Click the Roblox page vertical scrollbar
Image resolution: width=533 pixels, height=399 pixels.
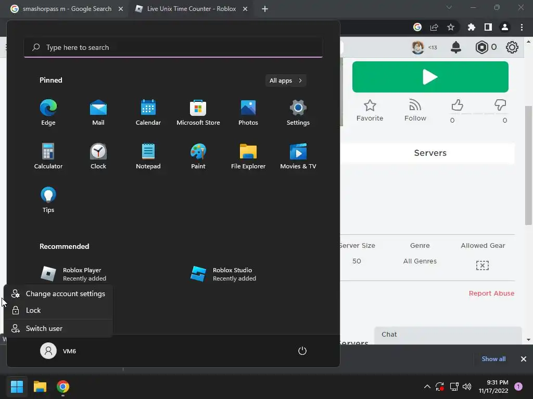(x=528, y=165)
